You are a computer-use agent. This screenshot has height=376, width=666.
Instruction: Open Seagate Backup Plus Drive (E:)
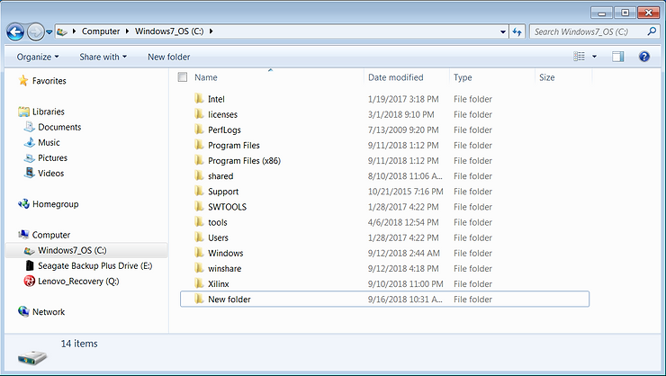[x=95, y=265]
